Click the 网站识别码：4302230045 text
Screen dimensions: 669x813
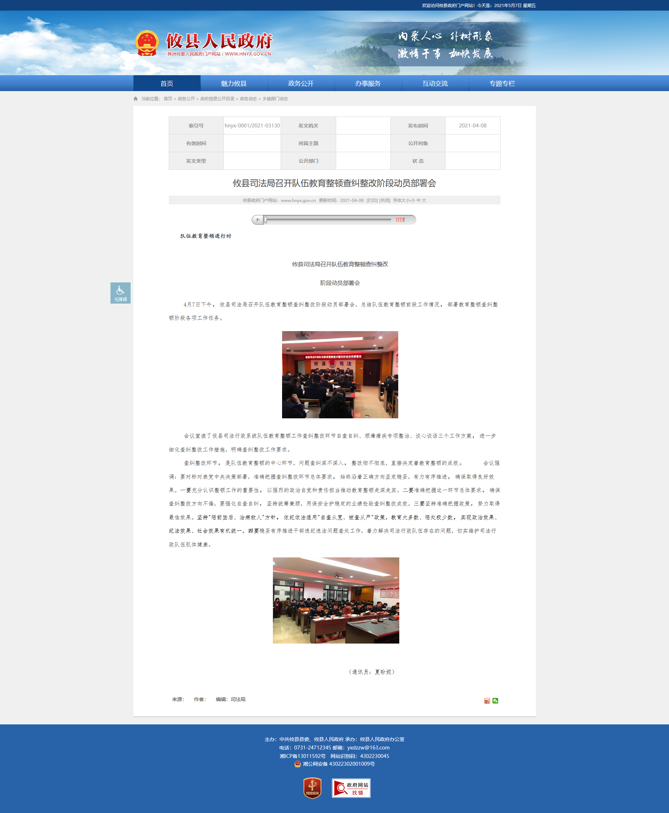pos(359,756)
